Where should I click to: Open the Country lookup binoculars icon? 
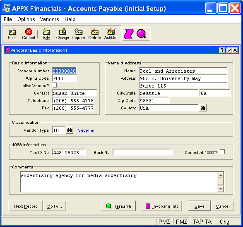[x=203, y=108]
